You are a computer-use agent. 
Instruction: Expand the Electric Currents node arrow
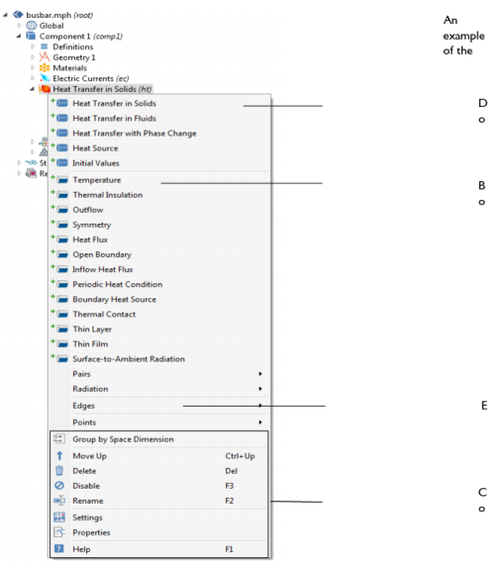(x=33, y=78)
